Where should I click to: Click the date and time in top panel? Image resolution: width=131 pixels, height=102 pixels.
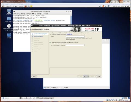point(118,6)
